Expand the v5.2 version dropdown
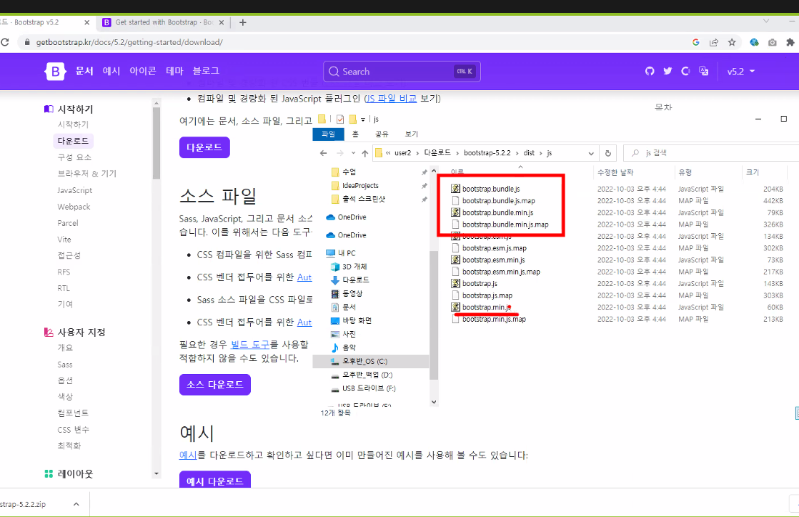 pos(740,72)
